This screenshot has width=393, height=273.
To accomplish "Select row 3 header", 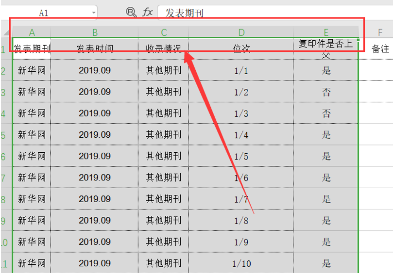I will pyautogui.click(x=6, y=92).
